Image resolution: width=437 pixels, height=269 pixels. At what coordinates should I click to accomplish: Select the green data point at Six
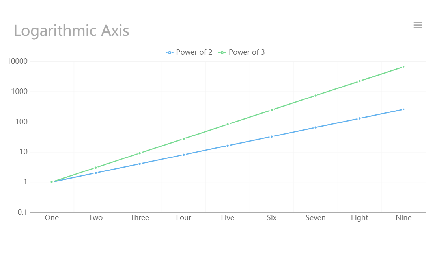coord(272,110)
